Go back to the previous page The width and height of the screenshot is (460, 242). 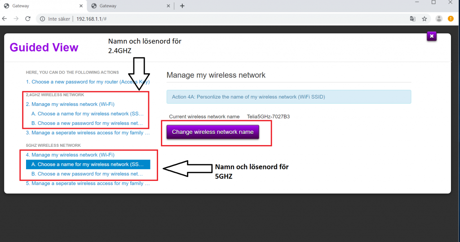tap(5, 19)
